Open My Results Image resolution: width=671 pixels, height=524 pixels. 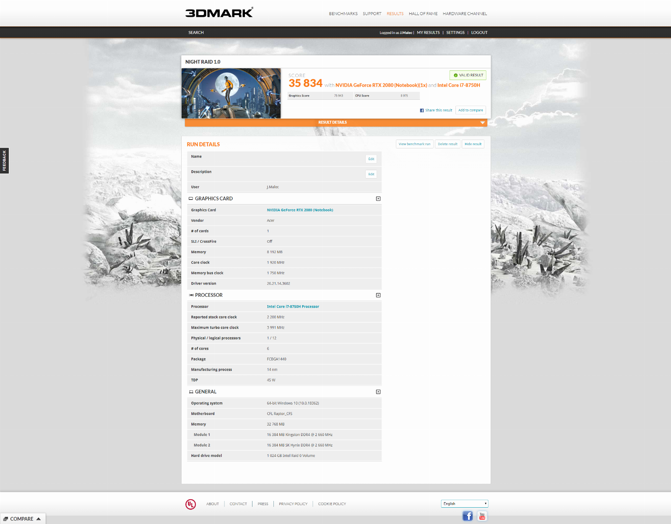(428, 33)
